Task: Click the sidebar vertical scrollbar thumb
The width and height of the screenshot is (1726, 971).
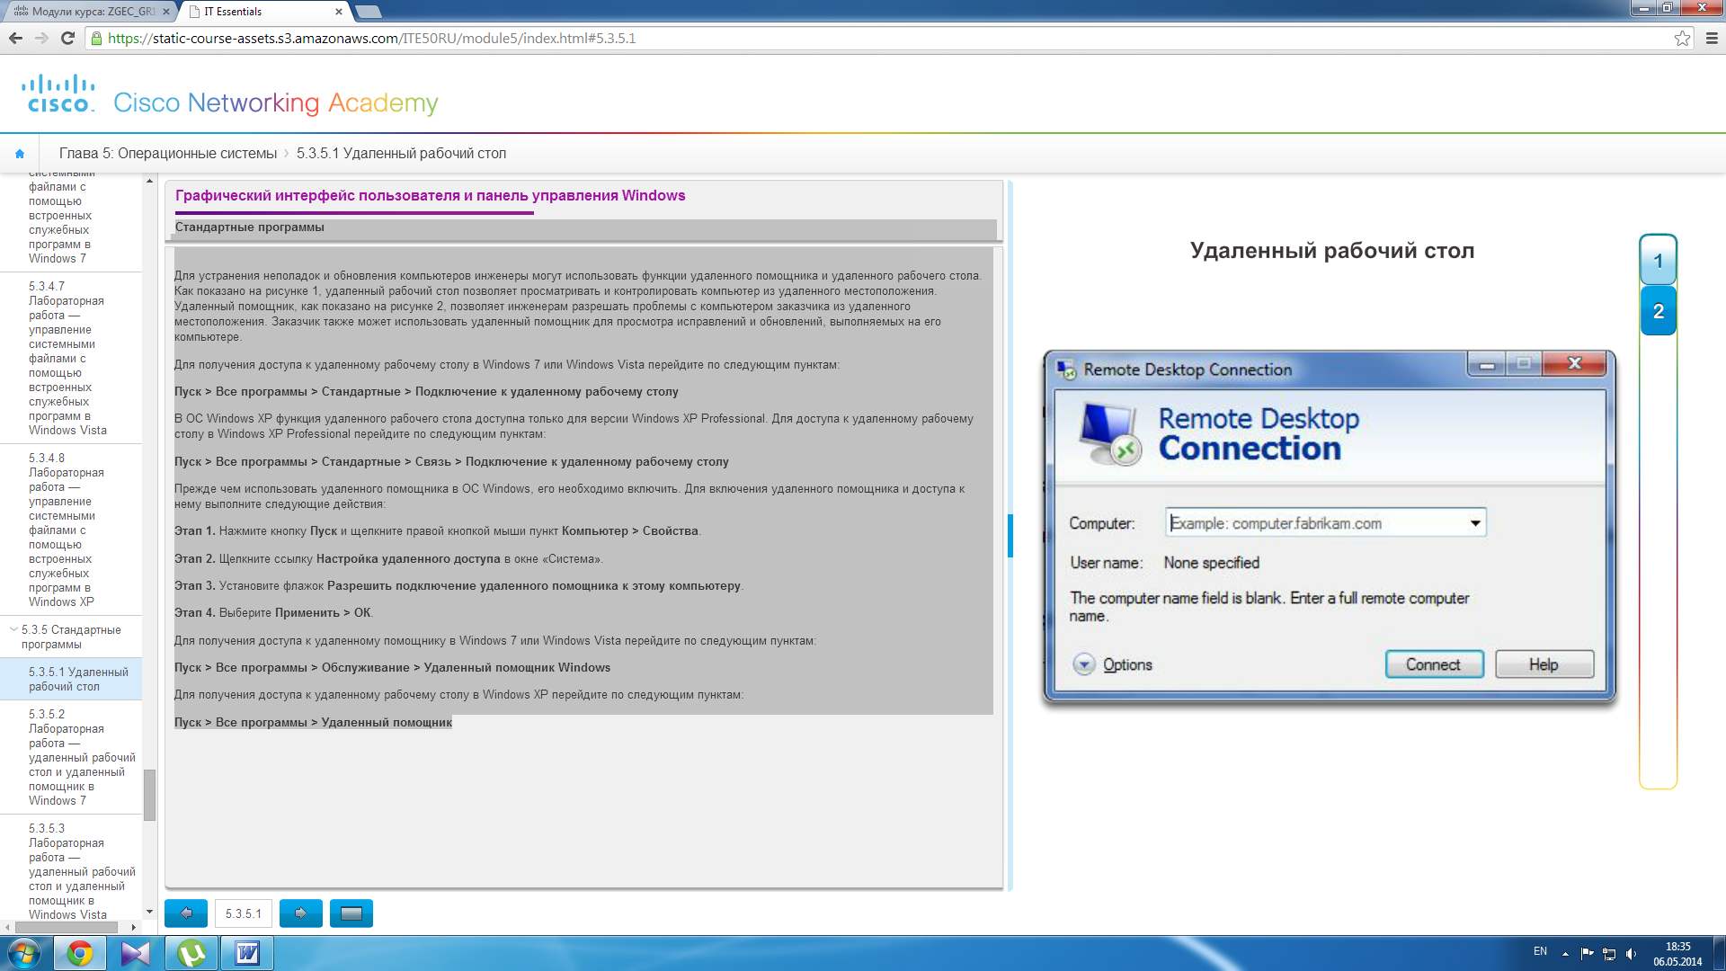Action: (x=149, y=795)
